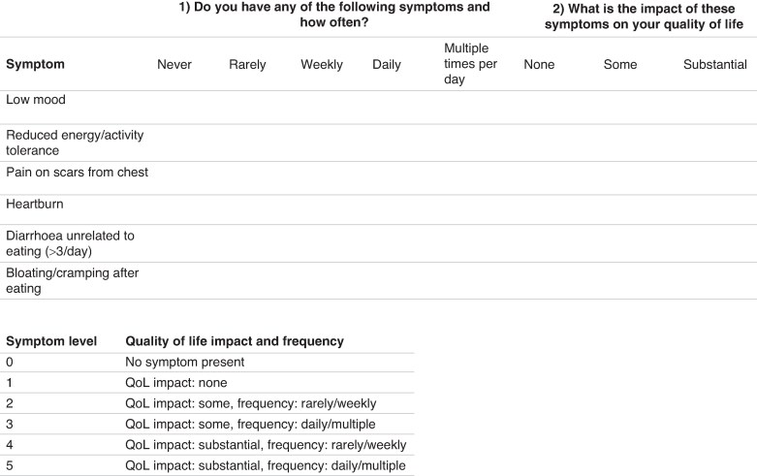This screenshot has height=476, width=757.
Task: Click the bold 'Symptom' column heading
Action: pos(35,64)
